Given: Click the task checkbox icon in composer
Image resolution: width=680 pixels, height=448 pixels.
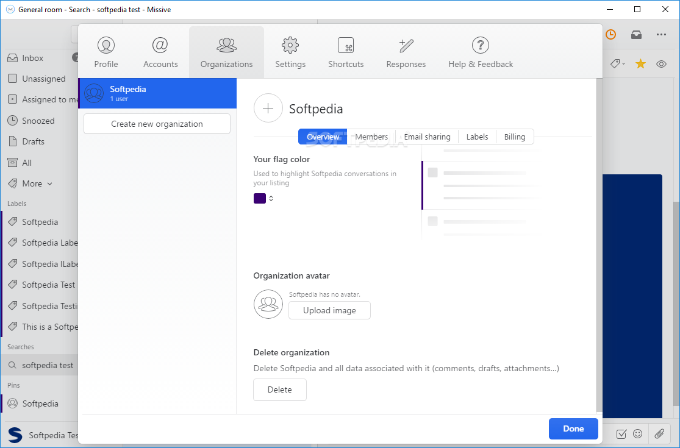Looking at the screenshot, I should pos(621,433).
